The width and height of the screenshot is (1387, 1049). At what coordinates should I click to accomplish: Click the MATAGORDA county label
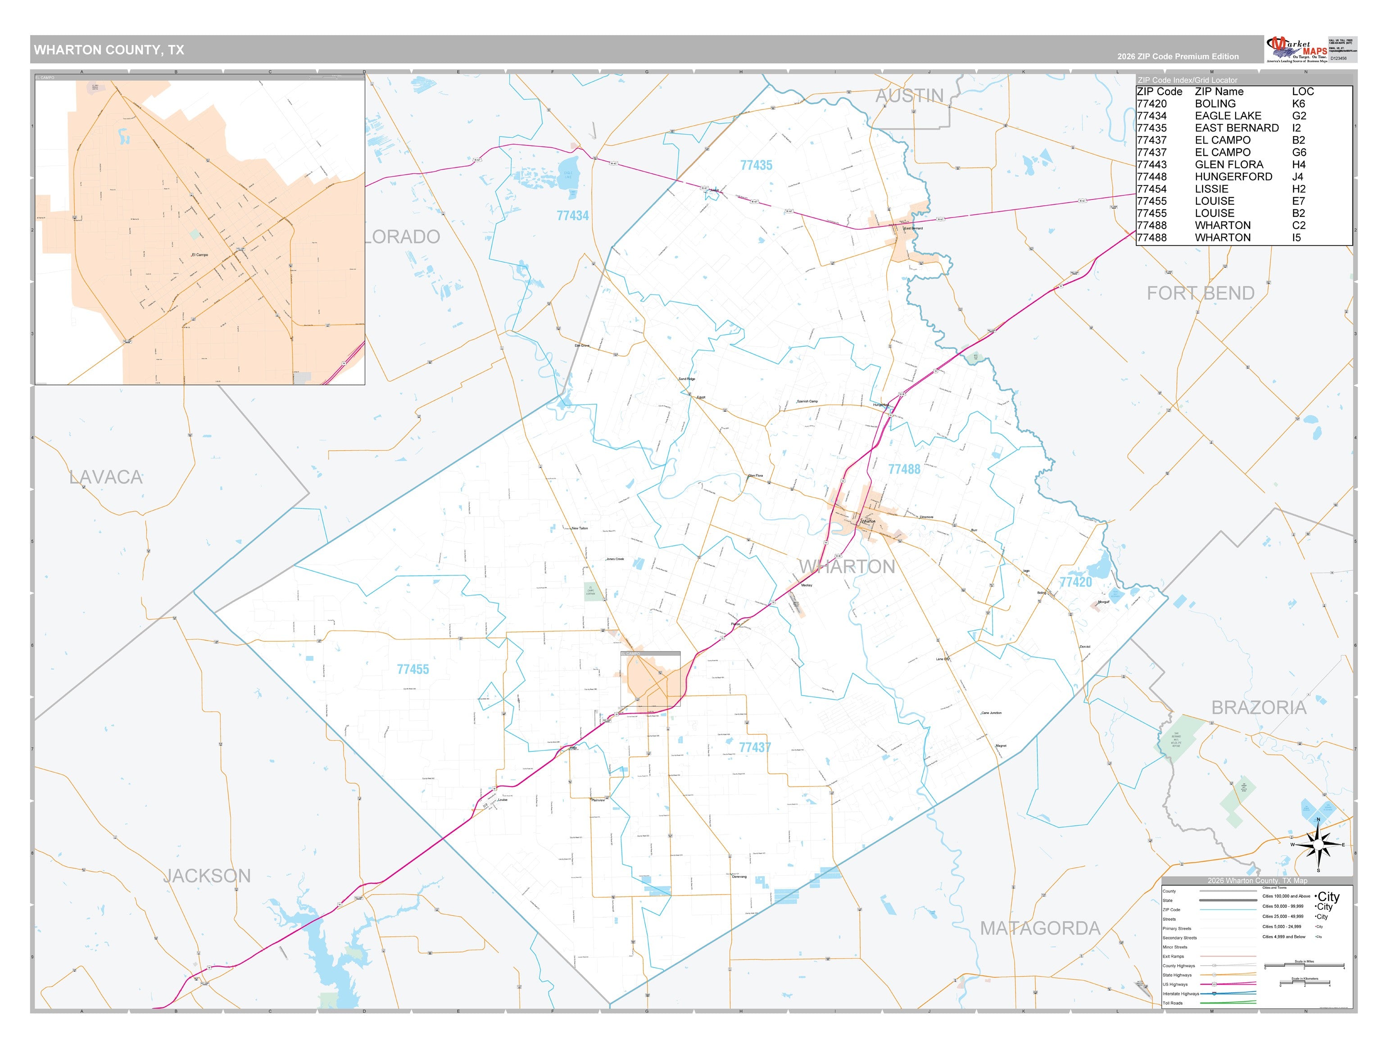coord(1040,929)
